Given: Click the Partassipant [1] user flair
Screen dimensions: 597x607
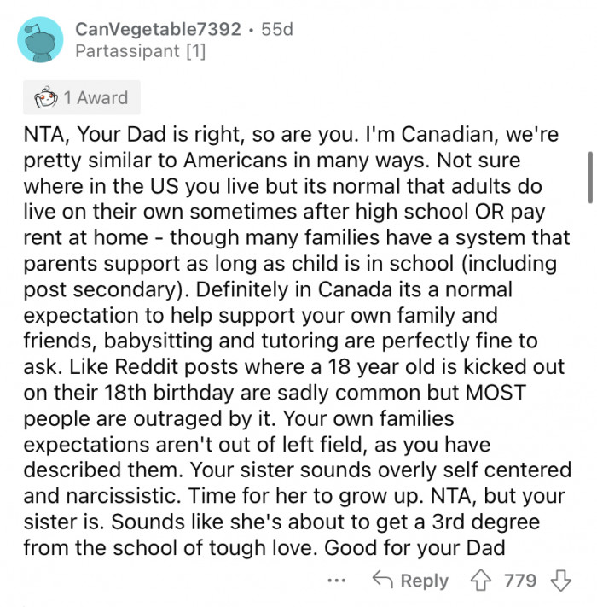Looking at the screenshot, I should pyautogui.click(x=140, y=51).
